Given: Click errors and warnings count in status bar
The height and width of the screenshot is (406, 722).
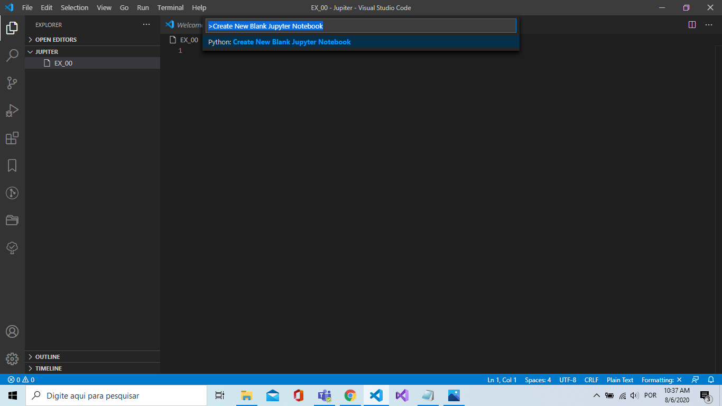Looking at the screenshot, I should click(x=21, y=380).
